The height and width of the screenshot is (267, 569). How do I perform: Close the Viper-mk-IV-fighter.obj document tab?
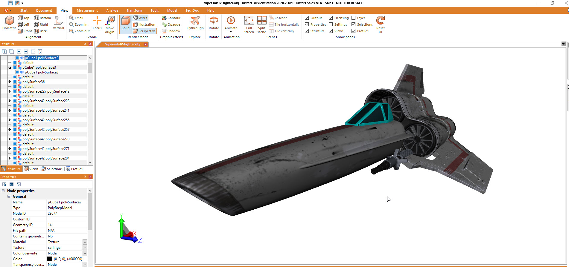coord(146,44)
